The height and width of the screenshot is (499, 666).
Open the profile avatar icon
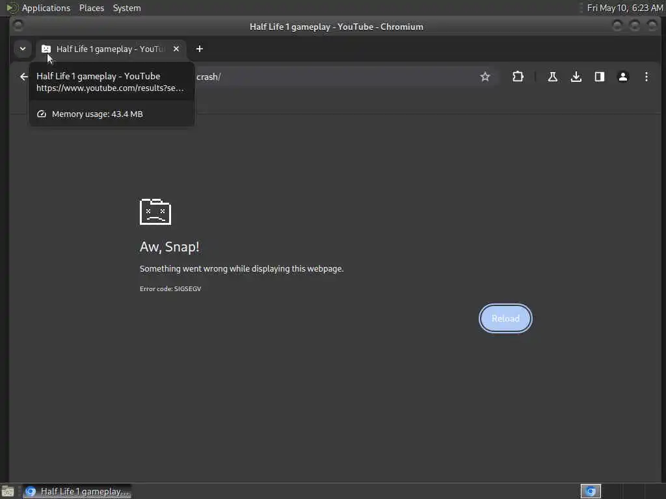point(623,77)
